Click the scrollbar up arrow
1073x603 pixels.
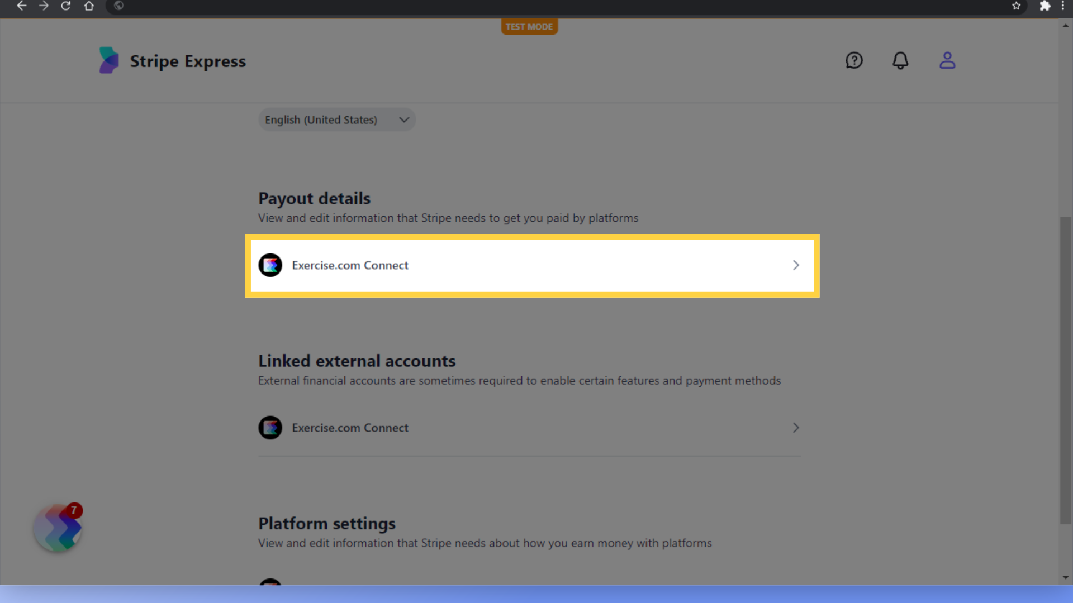coord(1066,25)
